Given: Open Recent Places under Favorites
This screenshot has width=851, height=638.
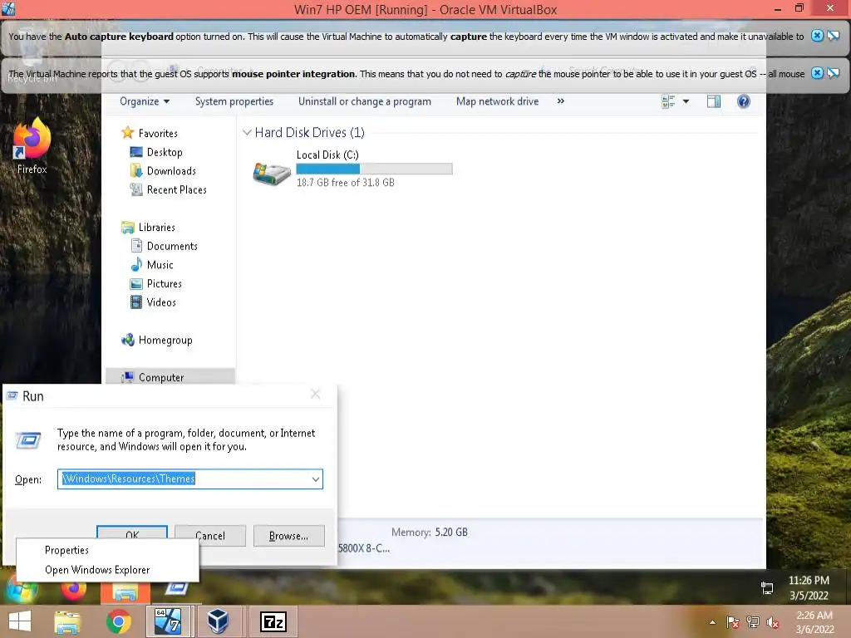Looking at the screenshot, I should pos(176,190).
